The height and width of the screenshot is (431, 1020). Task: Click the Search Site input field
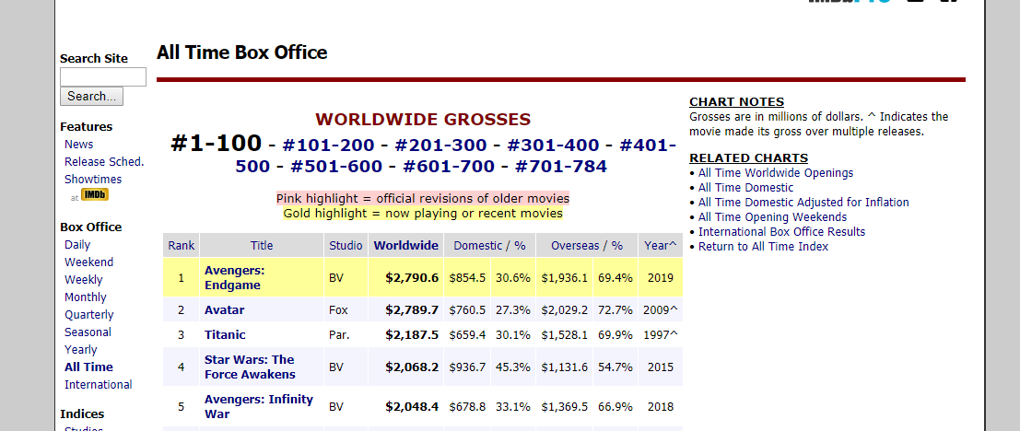tap(103, 76)
